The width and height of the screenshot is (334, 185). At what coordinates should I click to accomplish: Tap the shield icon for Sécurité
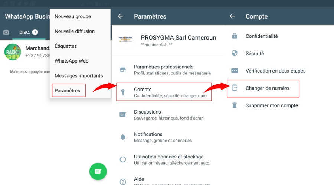235,53
